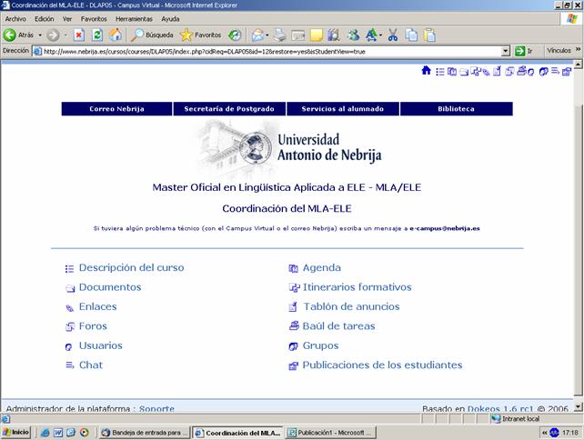The image size is (584, 440).
Task: Click the browser Atrás back button
Action: pyautogui.click(x=18, y=35)
